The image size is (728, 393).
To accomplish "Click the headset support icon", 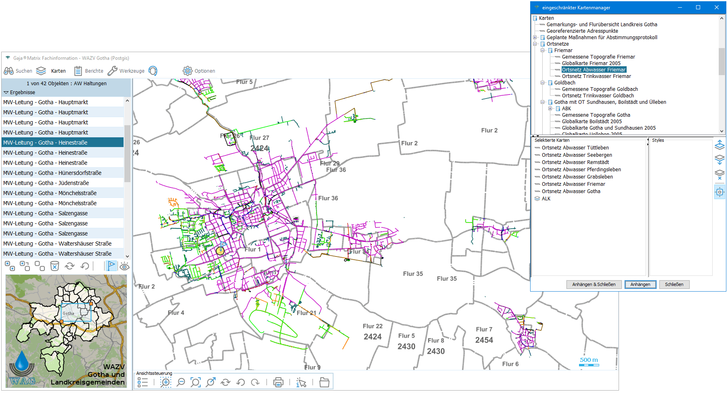I will (x=153, y=71).
